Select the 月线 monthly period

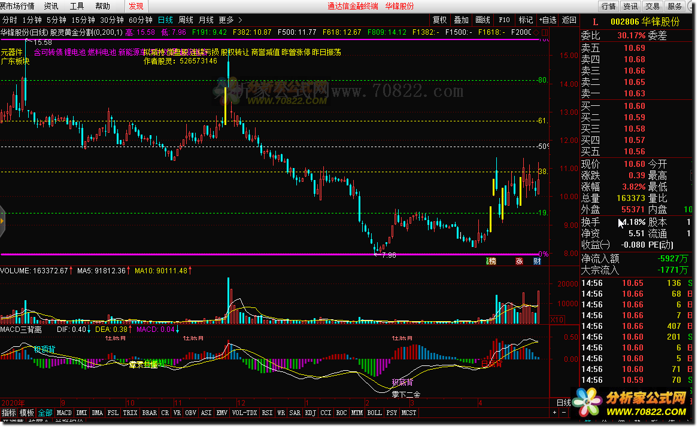click(x=206, y=20)
